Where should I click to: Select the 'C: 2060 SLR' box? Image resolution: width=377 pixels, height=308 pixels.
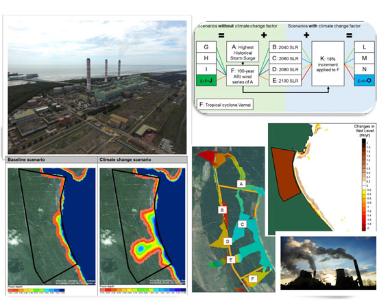tap(285, 58)
